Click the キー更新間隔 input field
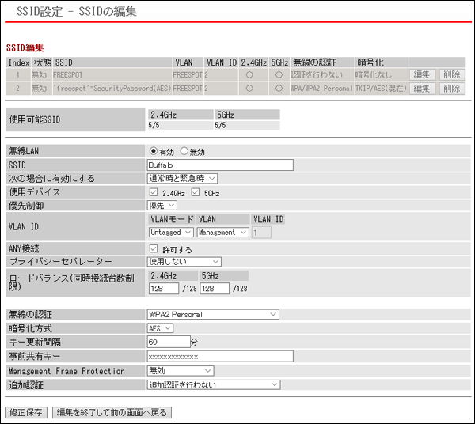This screenshot has height=424, width=475. coord(169,342)
